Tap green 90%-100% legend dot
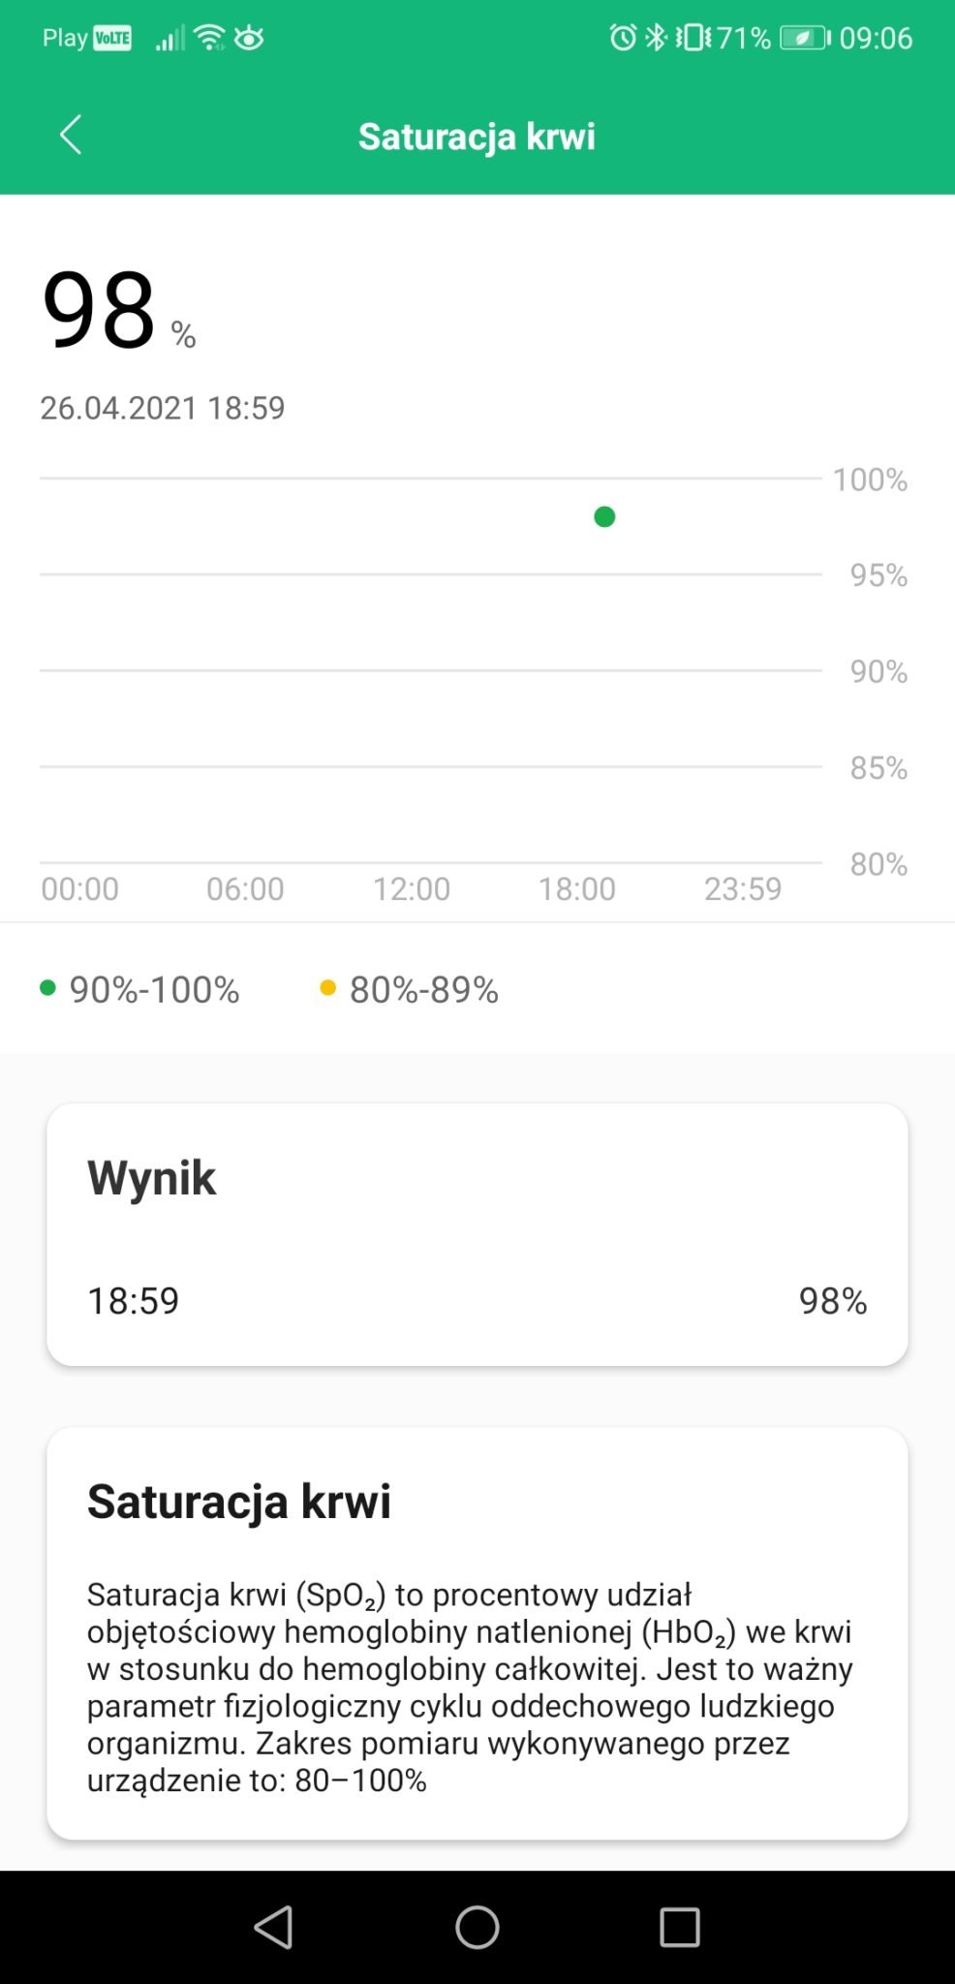 click(47, 988)
